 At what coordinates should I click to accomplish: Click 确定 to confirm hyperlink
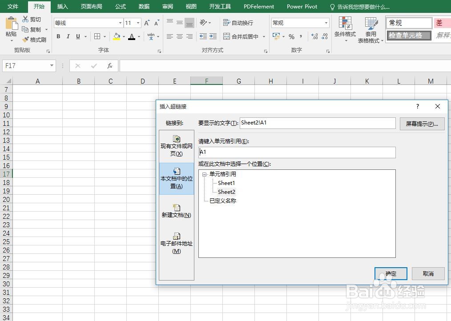coord(391,273)
